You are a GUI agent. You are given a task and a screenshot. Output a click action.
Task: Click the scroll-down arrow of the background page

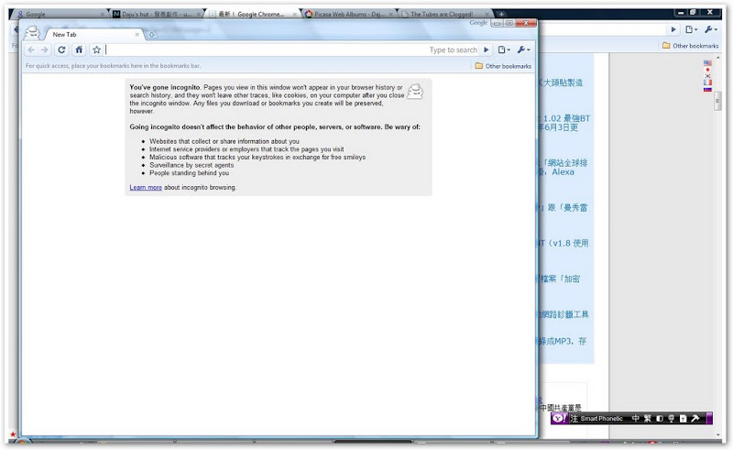tap(718, 435)
